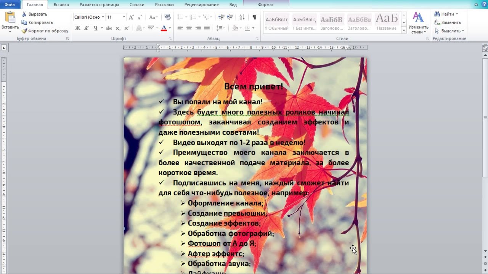Switch to the Разметка страницы tab

pos(99,5)
